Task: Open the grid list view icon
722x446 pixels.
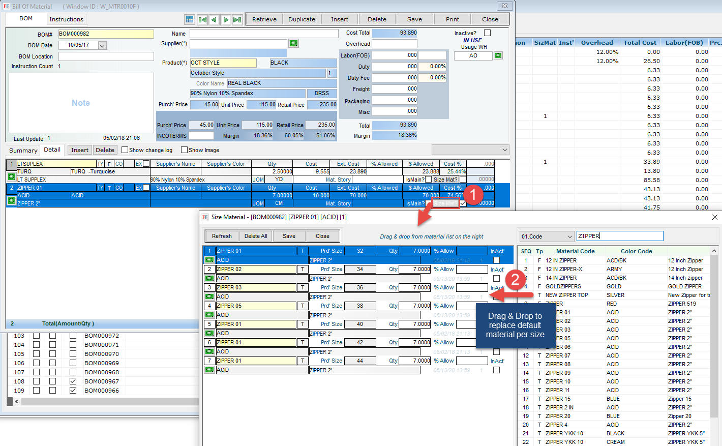Action: point(190,19)
